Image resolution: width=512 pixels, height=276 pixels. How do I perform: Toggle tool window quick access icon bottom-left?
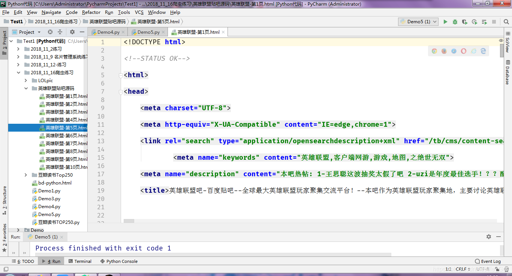6,269
